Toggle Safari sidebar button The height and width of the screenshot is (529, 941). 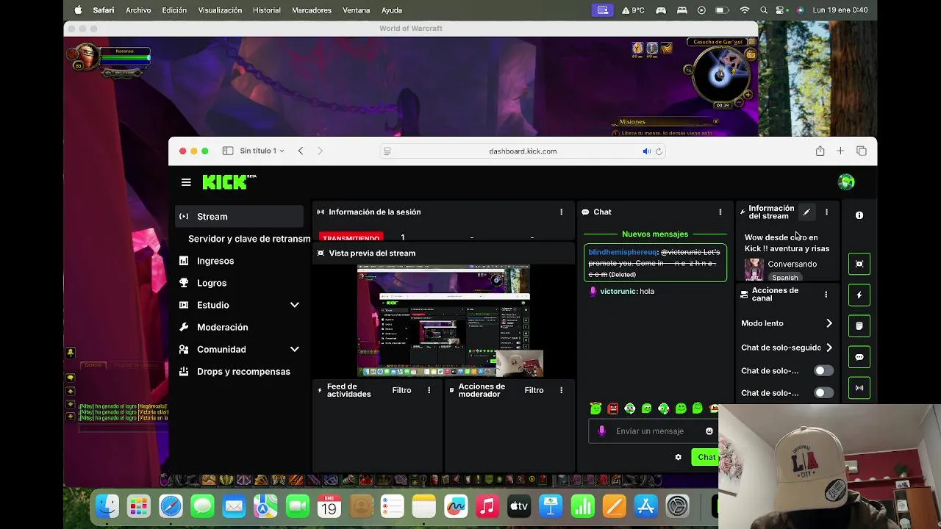[x=228, y=151]
